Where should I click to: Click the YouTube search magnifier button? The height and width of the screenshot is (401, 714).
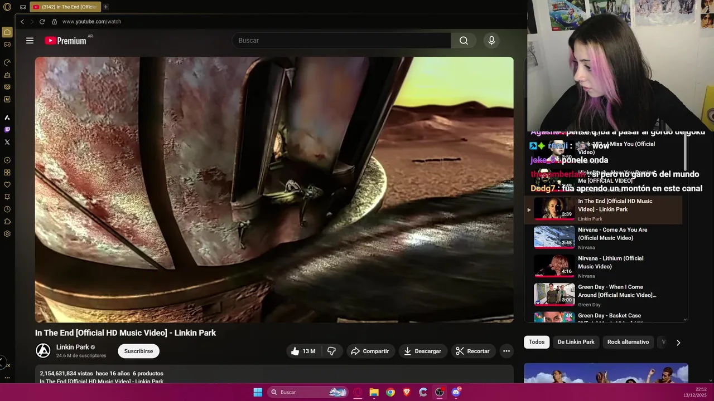464,41
